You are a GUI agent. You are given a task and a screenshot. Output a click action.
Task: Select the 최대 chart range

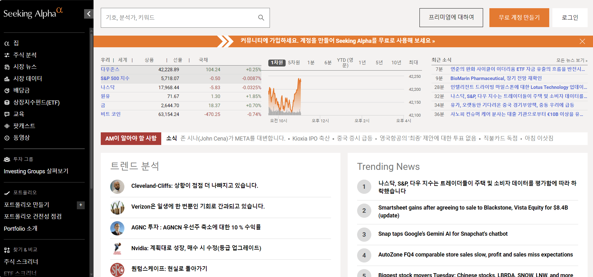(413, 63)
